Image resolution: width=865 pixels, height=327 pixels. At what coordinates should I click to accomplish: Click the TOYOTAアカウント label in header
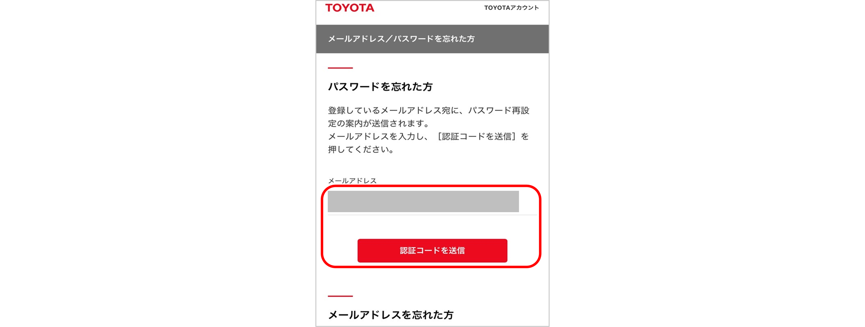[x=511, y=8]
